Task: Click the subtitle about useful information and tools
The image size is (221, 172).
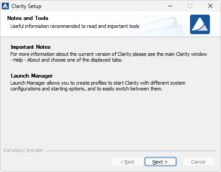Action: click(x=75, y=26)
